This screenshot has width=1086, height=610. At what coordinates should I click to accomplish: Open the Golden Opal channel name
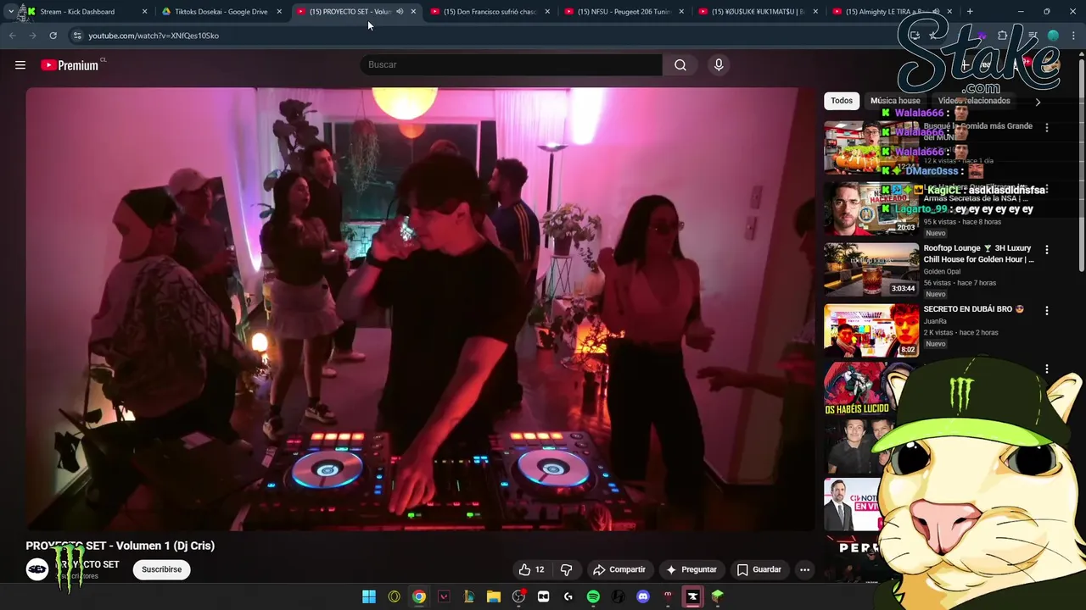(x=942, y=271)
